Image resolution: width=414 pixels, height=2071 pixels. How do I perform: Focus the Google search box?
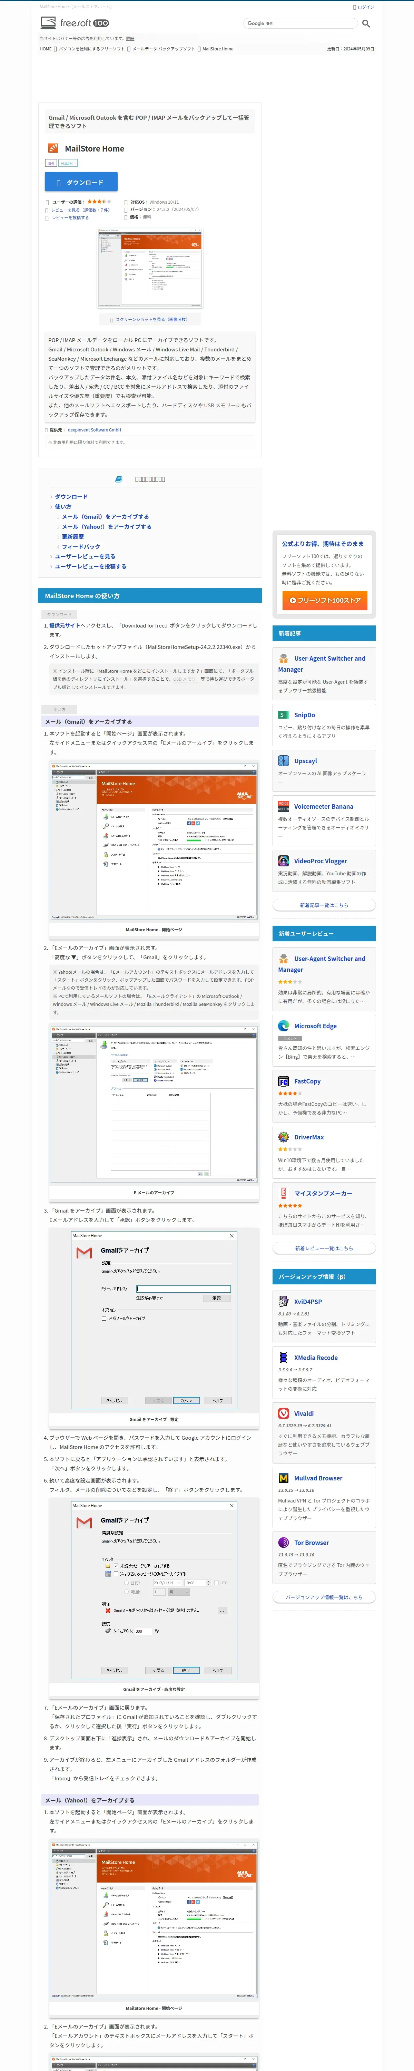click(300, 23)
